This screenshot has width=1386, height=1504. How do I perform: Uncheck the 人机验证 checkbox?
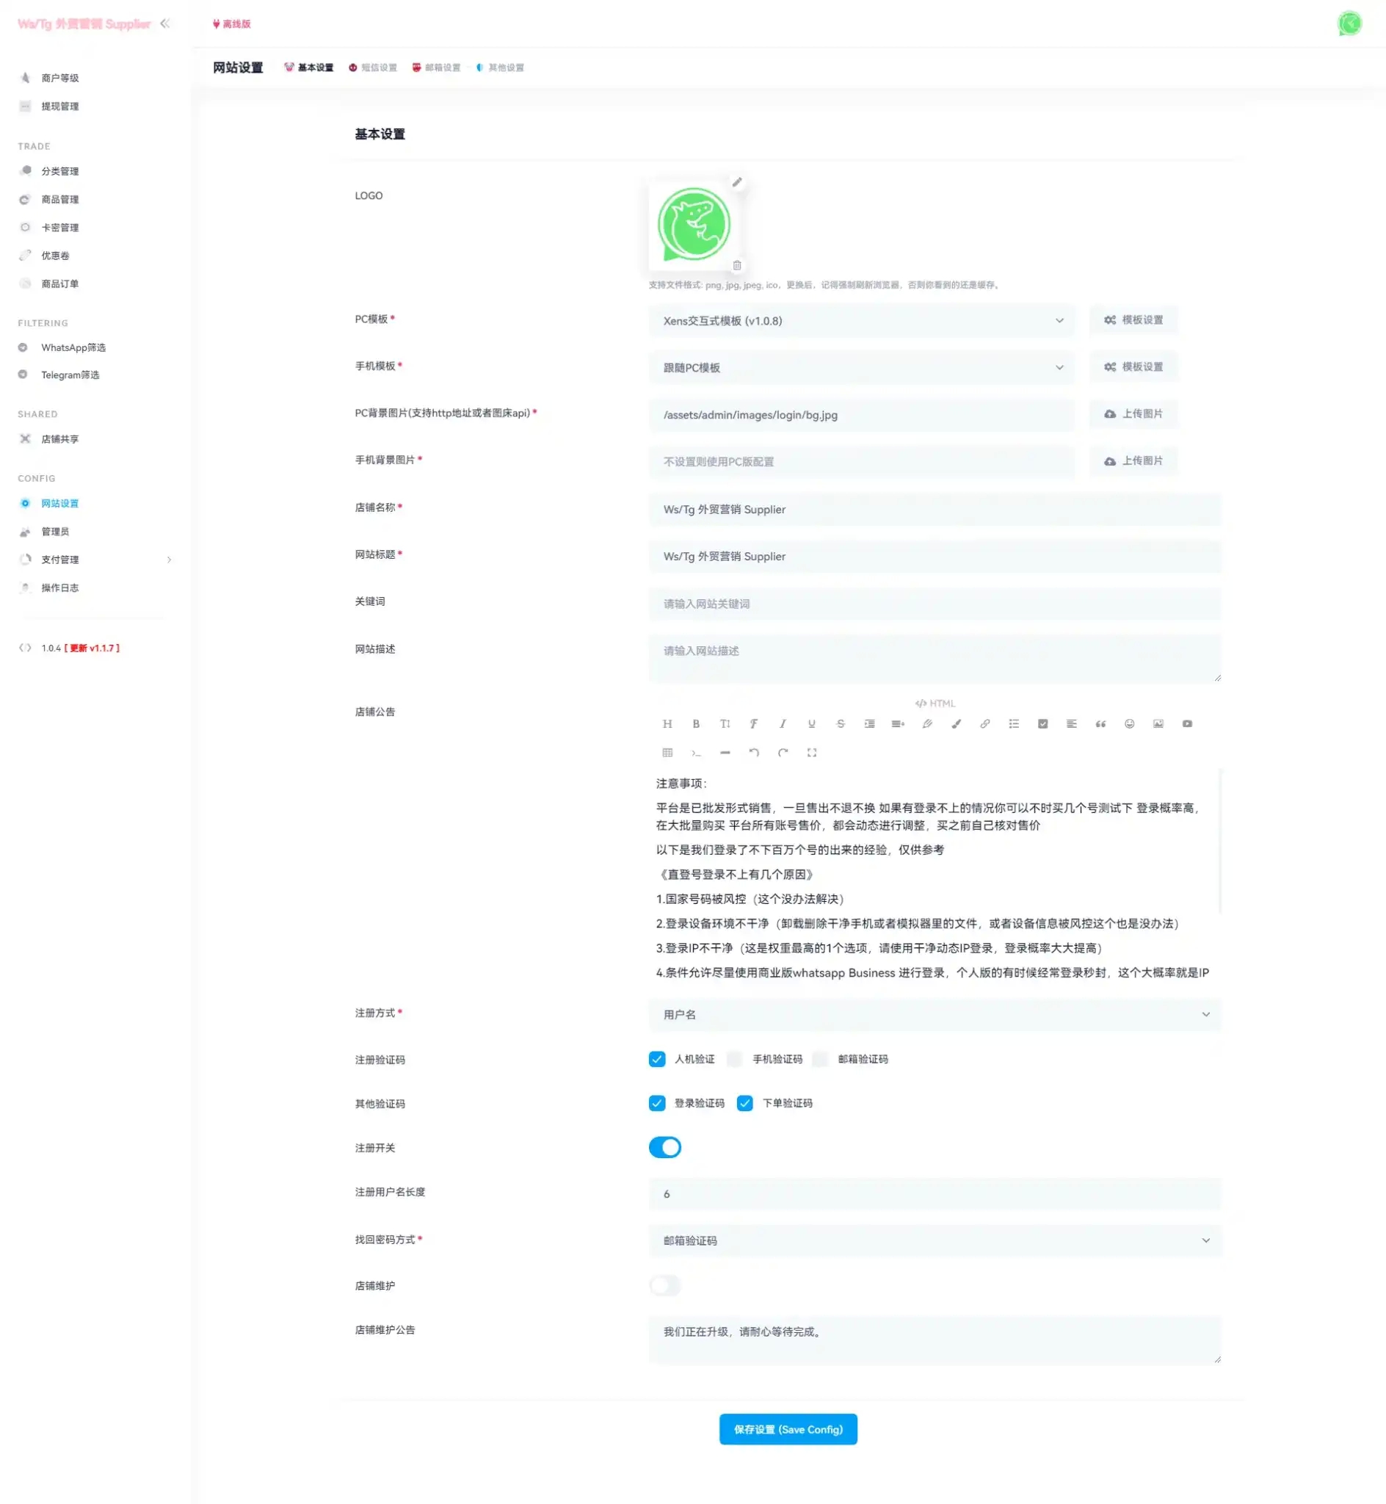point(657,1059)
